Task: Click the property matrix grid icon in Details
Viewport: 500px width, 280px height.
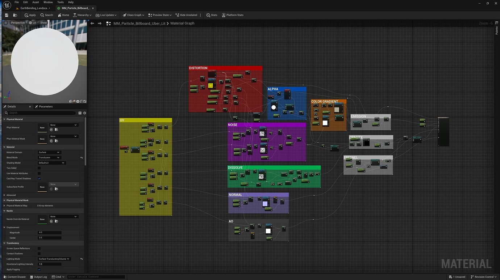Action: coord(80,113)
